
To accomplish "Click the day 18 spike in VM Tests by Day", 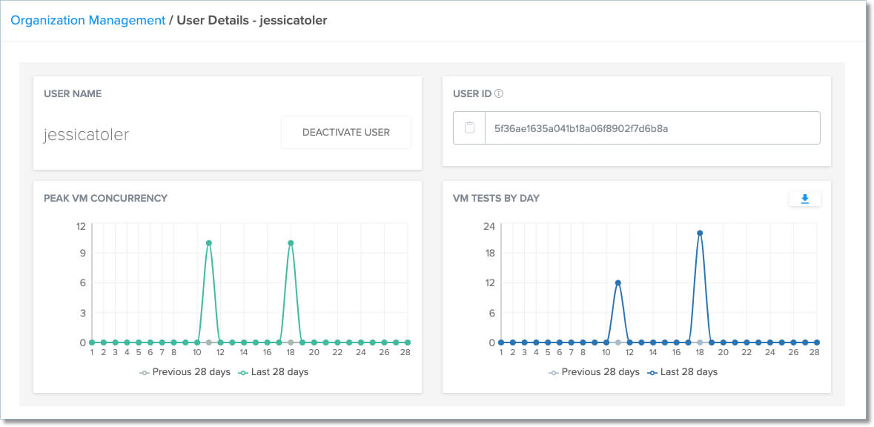I will [699, 233].
